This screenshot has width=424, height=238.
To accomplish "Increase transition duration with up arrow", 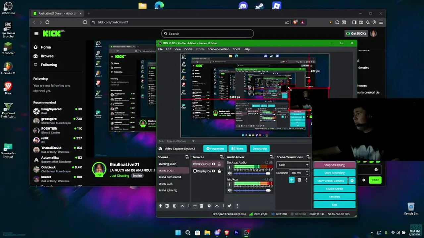I will tap(307, 172).
